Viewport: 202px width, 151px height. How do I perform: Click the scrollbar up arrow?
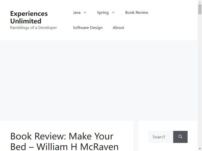(200, 2)
